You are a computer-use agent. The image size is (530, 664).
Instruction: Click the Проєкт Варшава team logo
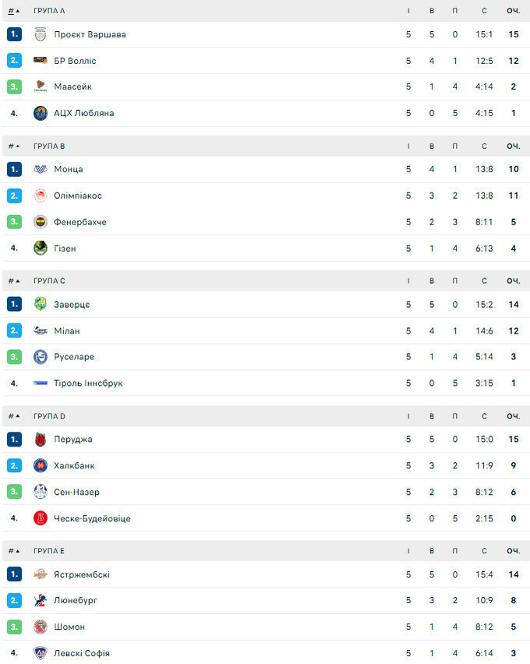(x=41, y=34)
